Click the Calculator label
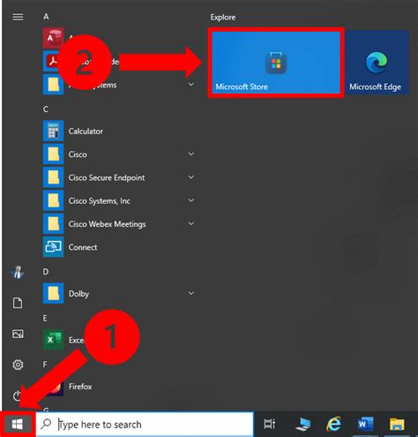This screenshot has height=437, width=418. click(x=86, y=132)
